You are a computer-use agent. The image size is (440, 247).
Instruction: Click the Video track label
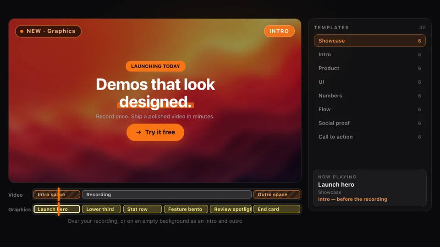[x=16, y=195]
